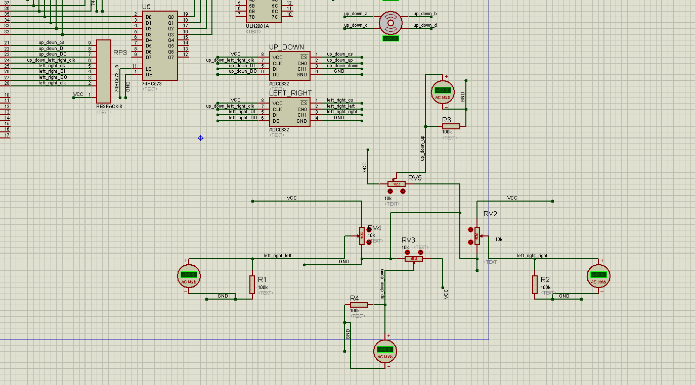Select the AC voltmeter beside resistor R3
This screenshot has height=385, width=695.
(443, 92)
